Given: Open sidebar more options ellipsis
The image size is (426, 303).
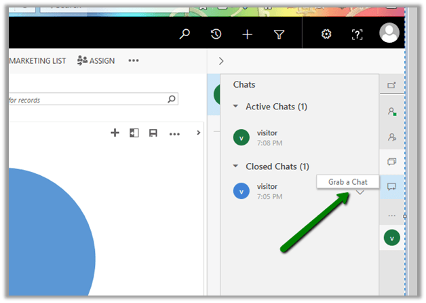Looking at the screenshot, I should (391, 215).
